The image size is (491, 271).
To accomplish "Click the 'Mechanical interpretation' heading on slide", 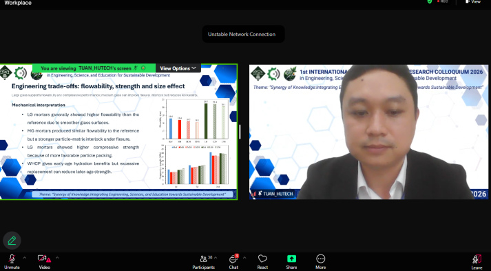I will tap(39, 105).
